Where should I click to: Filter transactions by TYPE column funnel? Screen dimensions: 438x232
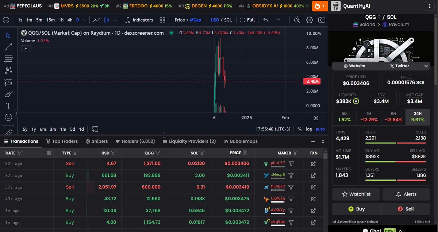pos(75,153)
